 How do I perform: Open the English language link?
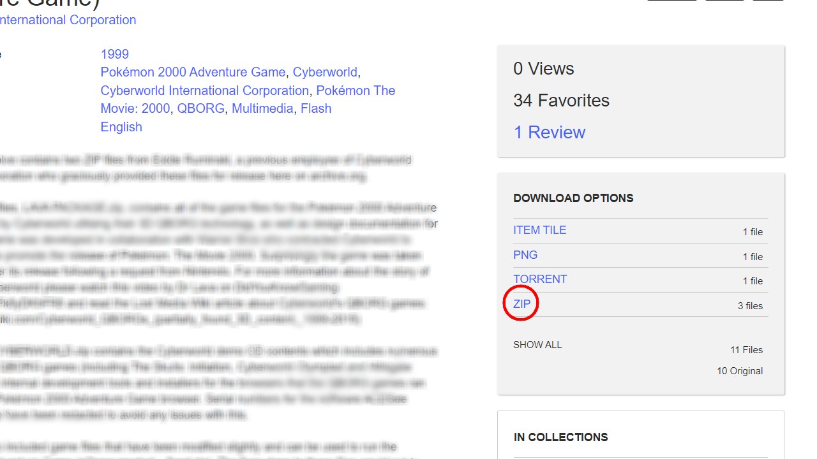(121, 127)
